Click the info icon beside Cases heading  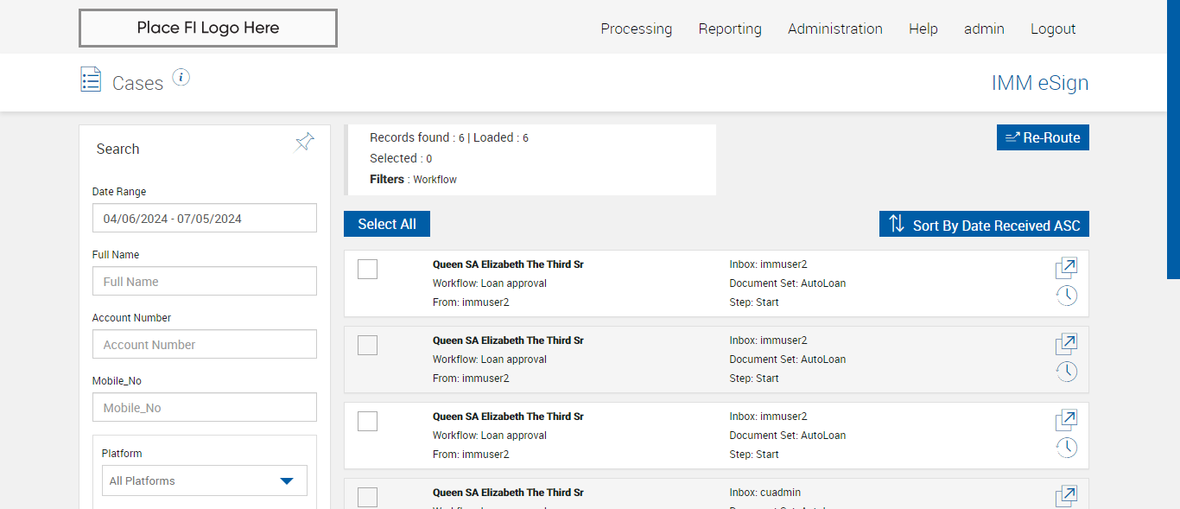coord(181,78)
